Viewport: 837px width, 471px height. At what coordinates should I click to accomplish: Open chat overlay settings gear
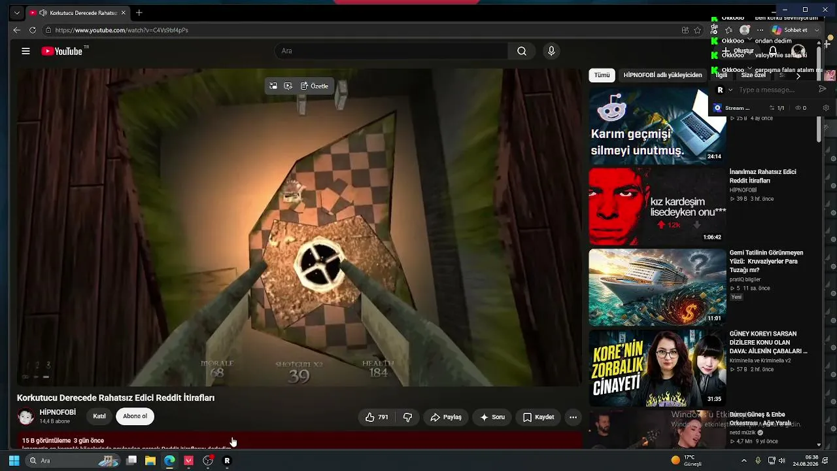point(826,108)
